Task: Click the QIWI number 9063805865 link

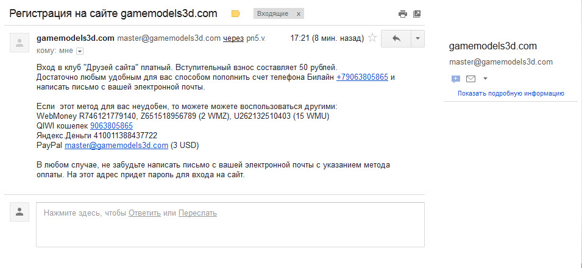Action: coord(112,126)
